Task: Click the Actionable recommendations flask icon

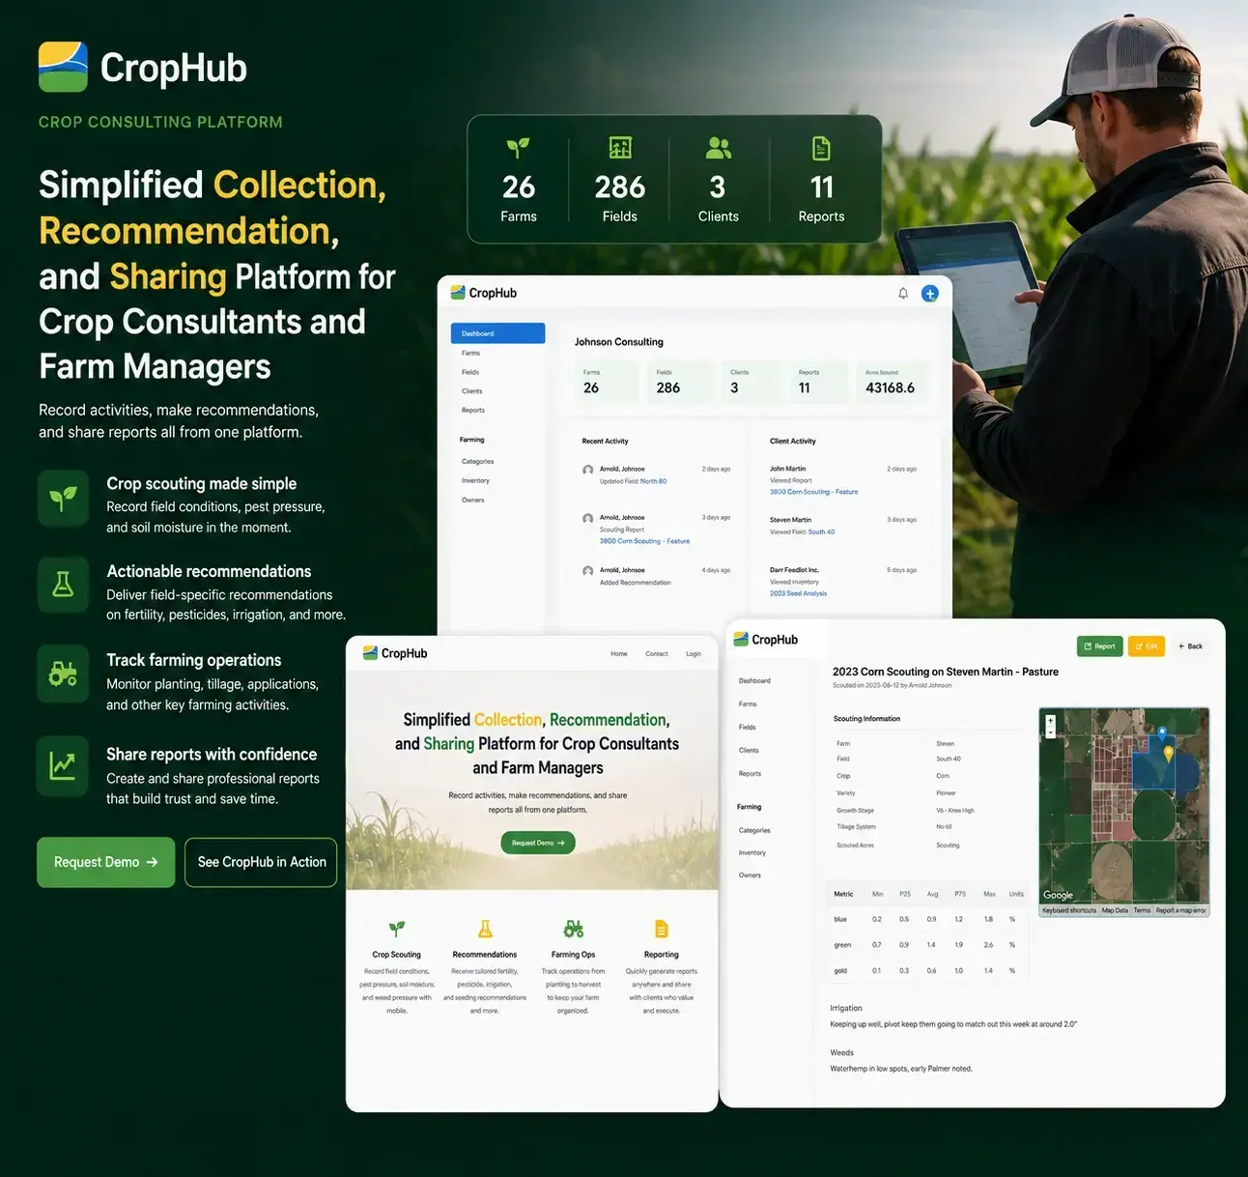Action: pyautogui.click(x=63, y=584)
